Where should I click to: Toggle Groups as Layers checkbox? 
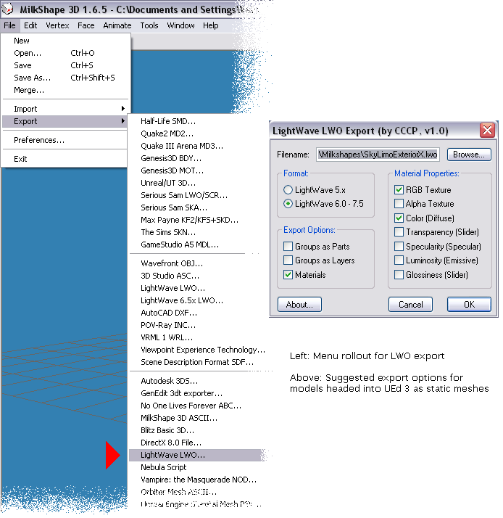click(288, 260)
